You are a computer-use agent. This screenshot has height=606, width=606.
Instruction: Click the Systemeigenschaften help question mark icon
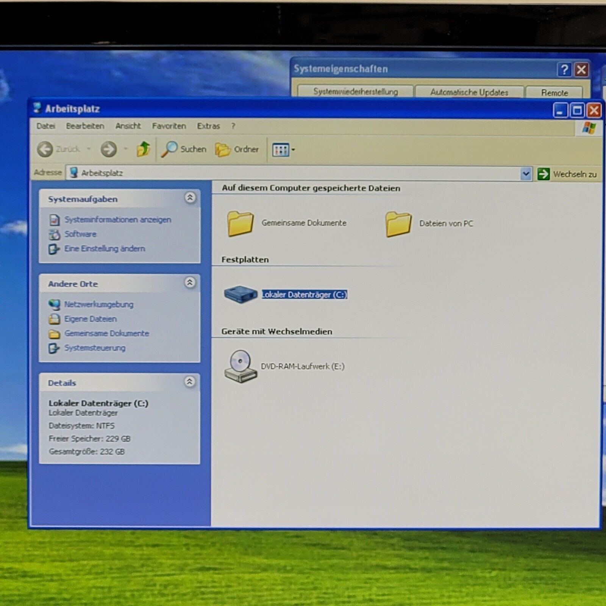564,69
